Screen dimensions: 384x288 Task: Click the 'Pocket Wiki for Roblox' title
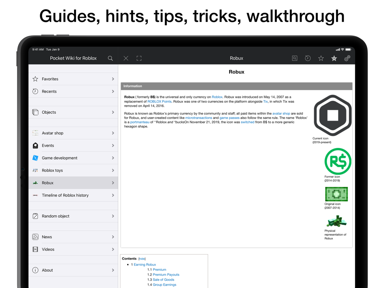click(73, 58)
